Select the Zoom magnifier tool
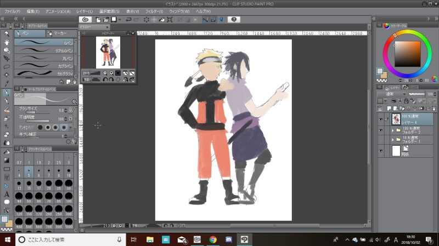This screenshot has width=439, height=246. coord(7,34)
